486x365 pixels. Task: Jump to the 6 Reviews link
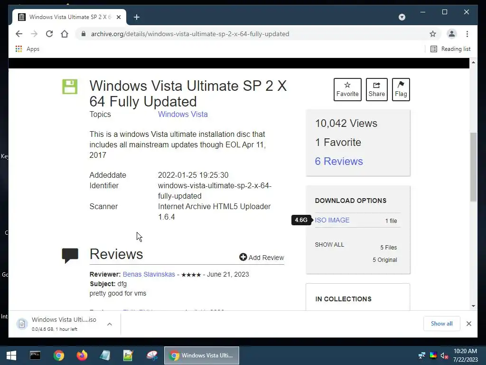(x=339, y=161)
